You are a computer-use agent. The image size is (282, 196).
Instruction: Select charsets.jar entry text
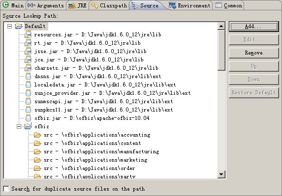coord(96,68)
